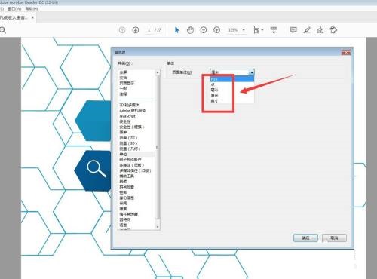
Task: Select Adobe 联机服务 category
Action: pos(133,111)
